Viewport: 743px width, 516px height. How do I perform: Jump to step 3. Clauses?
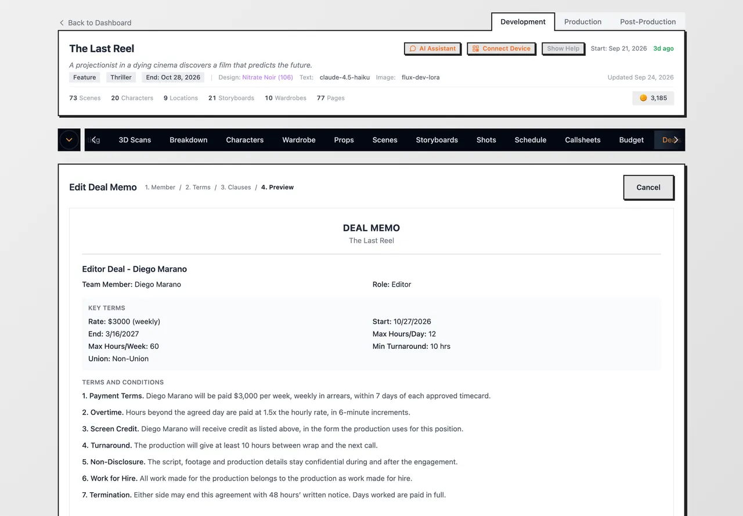(236, 187)
